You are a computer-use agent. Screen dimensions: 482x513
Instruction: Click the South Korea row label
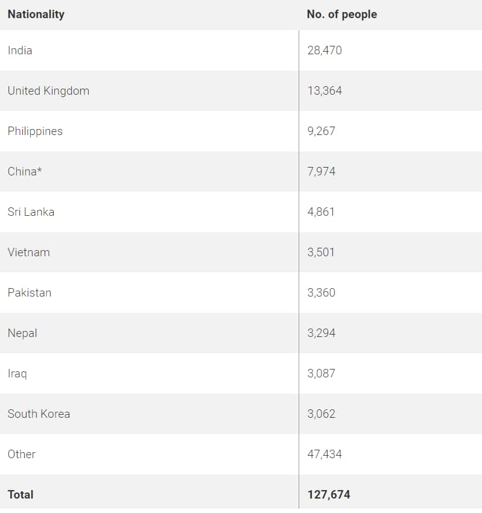39,414
